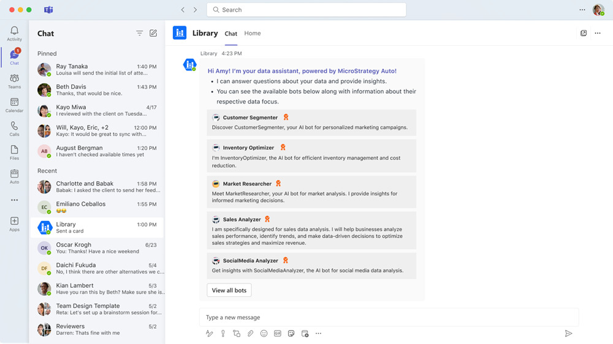This screenshot has width=613, height=344.
Task: Open the Calendar from left rail
Action: [14, 105]
